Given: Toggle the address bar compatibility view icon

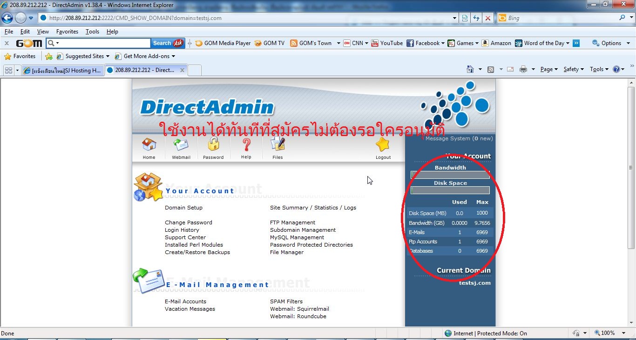Looking at the screenshot, I should 465,18.
